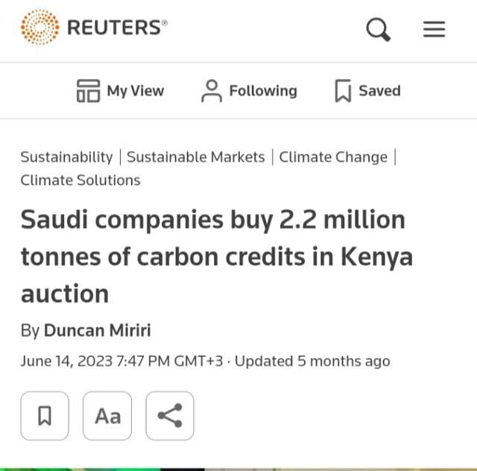This screenshot has width=477, height=471.
Task: Click the article image strip at bottom
Action: [x=238, y=470]
